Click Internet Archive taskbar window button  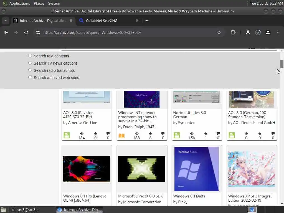[x=80, y=210]
